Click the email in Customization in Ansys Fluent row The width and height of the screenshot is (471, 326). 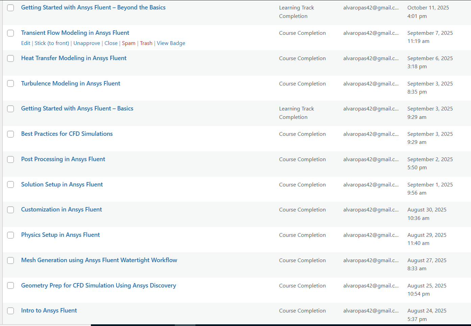[x=371, y=210]
